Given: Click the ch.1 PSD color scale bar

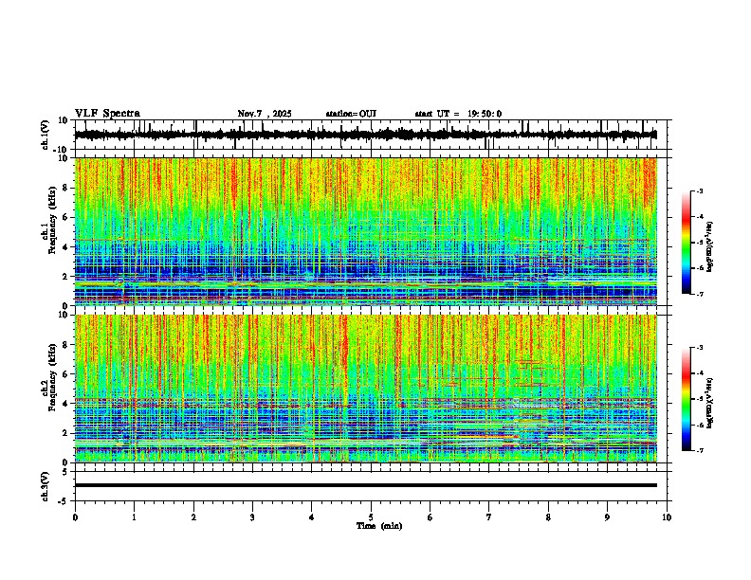Looking at the screenshot, I should 686,243.
